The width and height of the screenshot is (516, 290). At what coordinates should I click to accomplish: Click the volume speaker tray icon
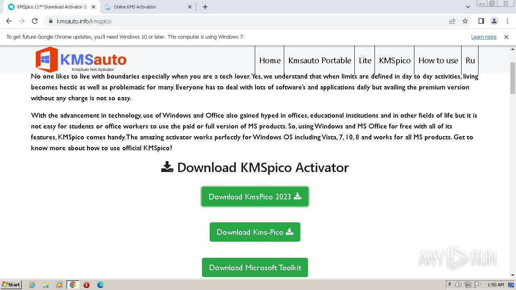click(x=458, y=285)
